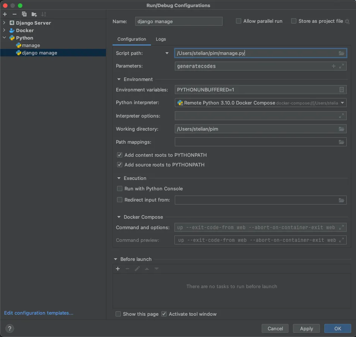Open Store as project file settings gear

[347, 21]
